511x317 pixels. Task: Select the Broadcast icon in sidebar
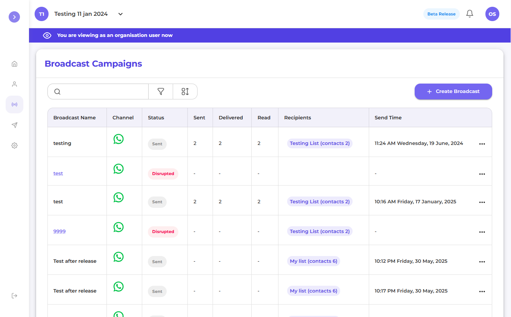click(x=14, y=104)
